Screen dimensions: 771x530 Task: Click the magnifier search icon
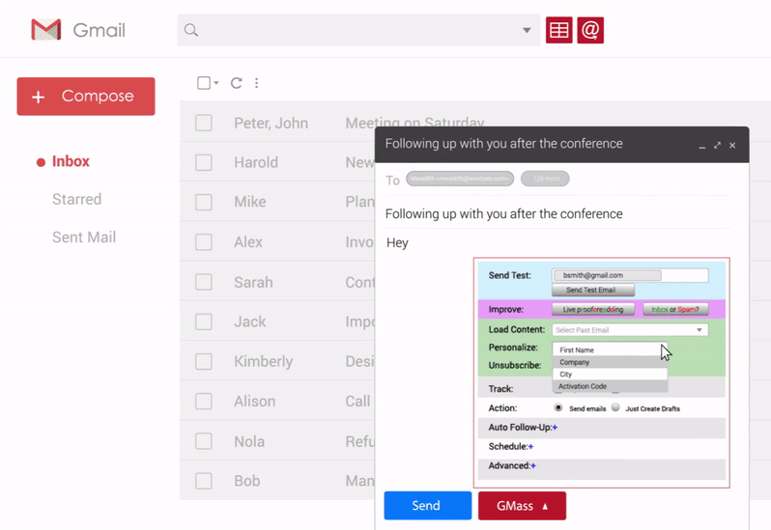pos(191,30)
